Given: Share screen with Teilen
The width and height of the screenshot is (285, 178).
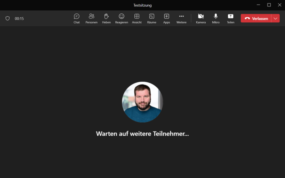Looking at the screenshot, I should [230, 18].
